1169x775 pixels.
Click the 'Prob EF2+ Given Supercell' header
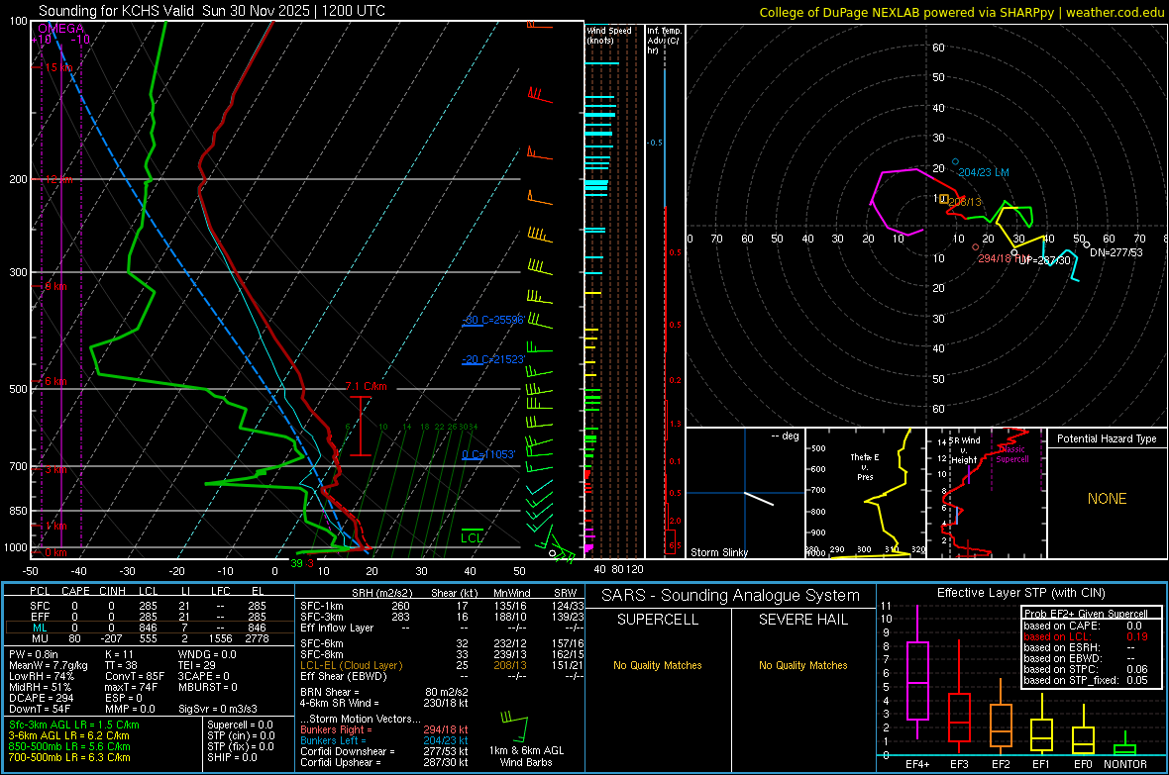(1086, 614)
